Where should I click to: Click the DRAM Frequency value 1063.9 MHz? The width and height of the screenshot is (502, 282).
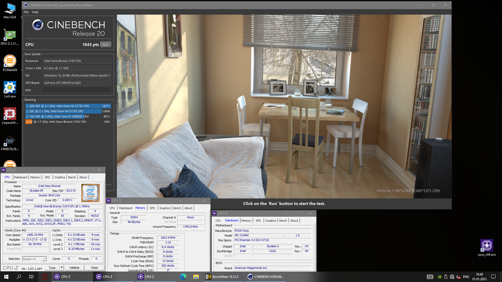click(168, 238)
